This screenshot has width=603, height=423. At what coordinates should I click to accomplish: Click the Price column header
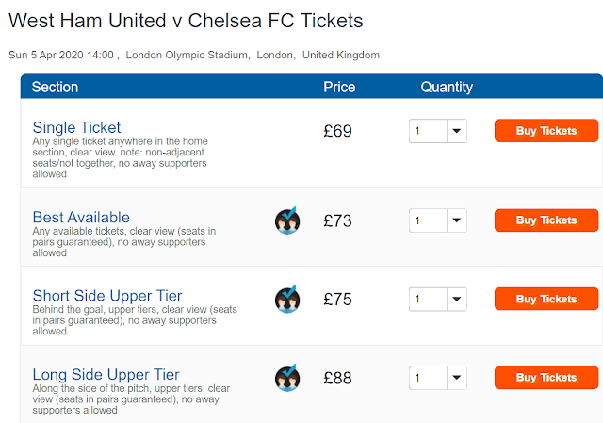339,87
